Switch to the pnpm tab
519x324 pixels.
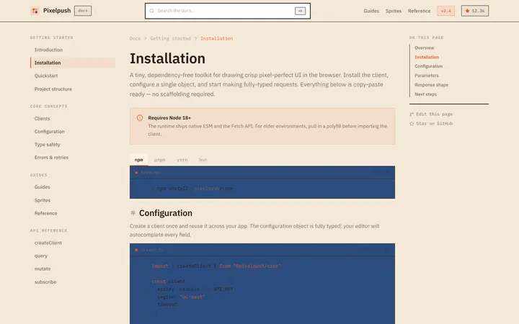(x=159, y=160)
